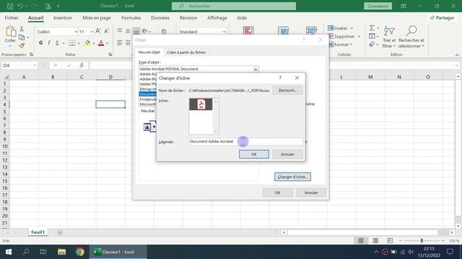Open the Fichier menu
The image size is (462, 259).
[12, 18]
